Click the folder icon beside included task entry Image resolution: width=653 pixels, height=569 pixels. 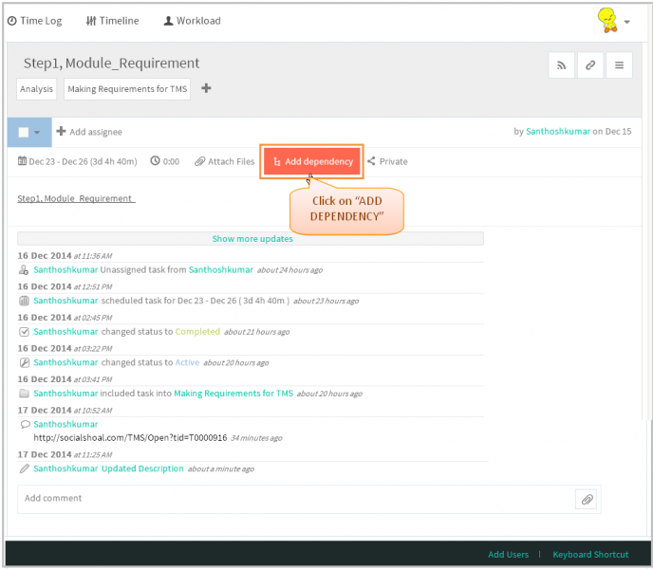[24, 394]
